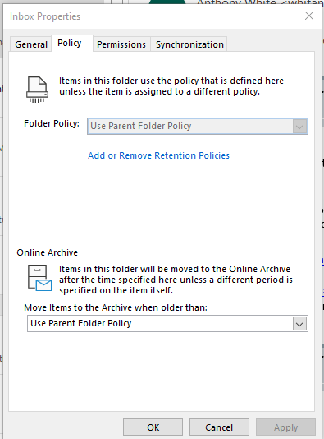
Task: Click Add or Remove Retention Policies link
Action: (x=158, y=155)
